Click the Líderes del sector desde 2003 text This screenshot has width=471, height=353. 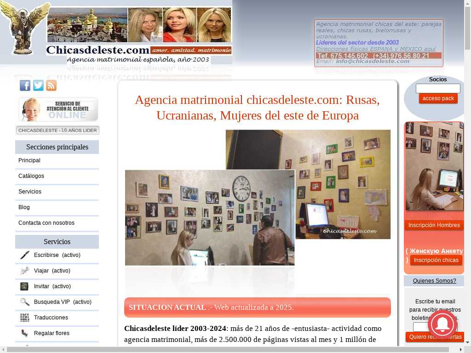point(357,43)
